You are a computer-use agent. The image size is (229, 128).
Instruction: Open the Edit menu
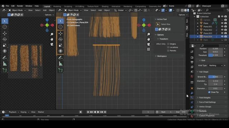click(13, 6)
